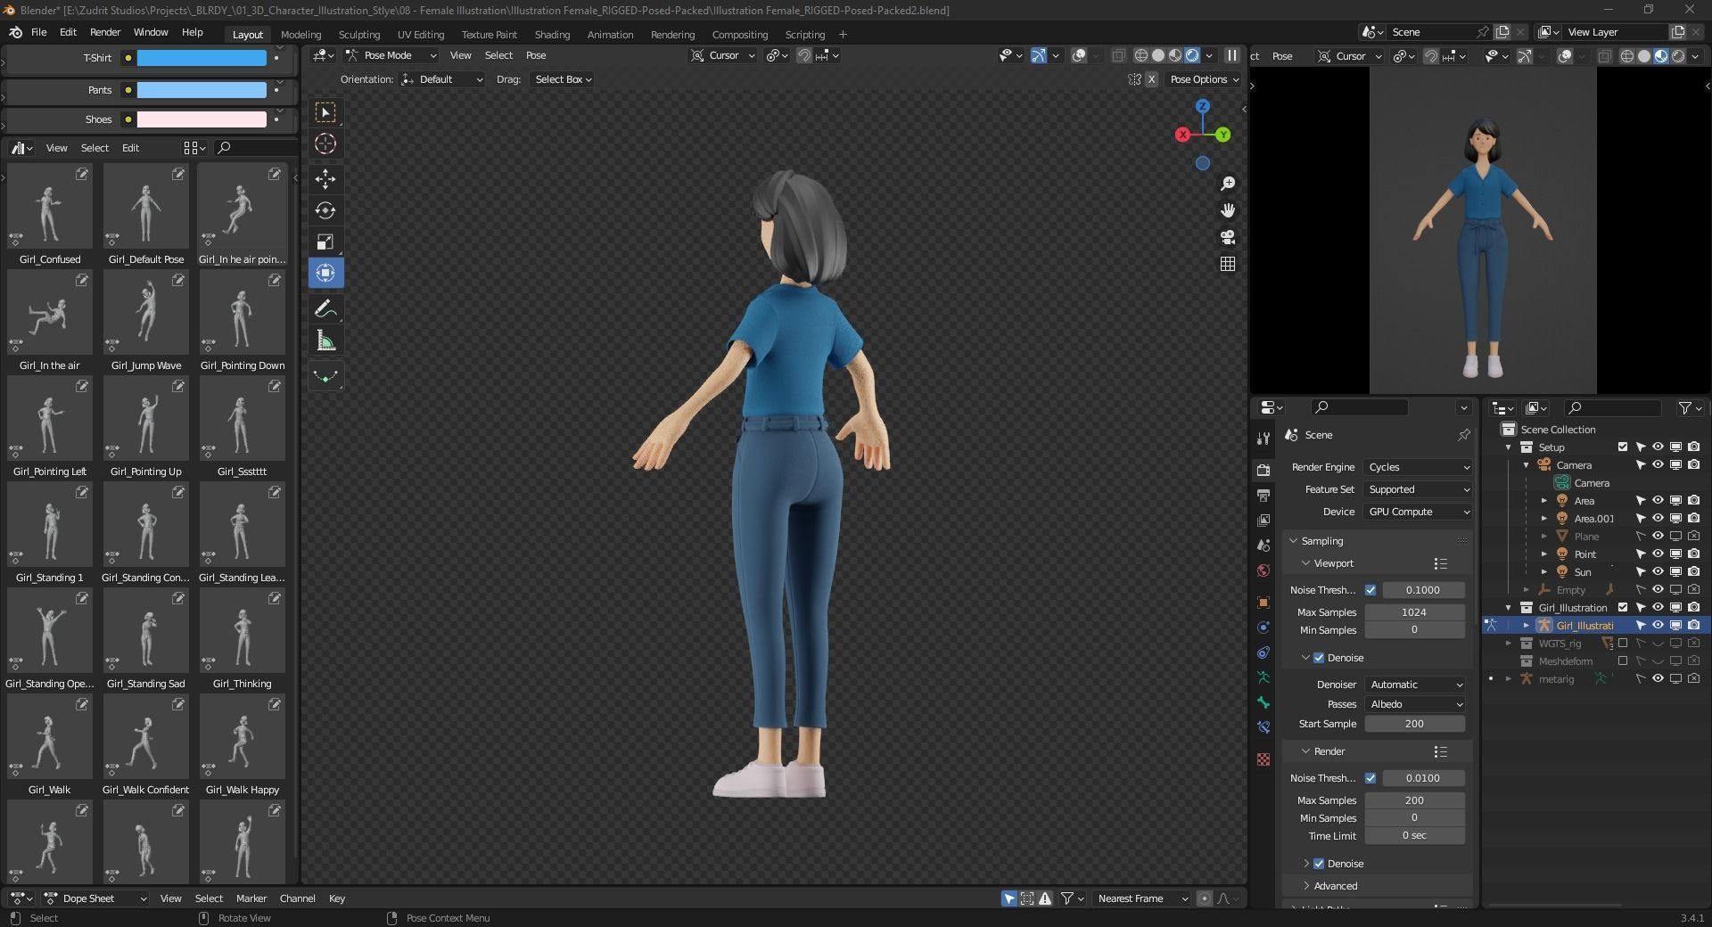Select the Move tool in the viewport toolbar
This screenshot has width=1712, height=927.
click(x=325, y=178)
